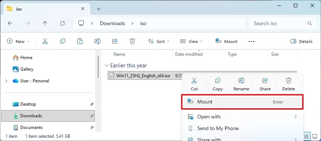Screen dimensions: 321x141
Task: Maximize the File Explorer window
Action: tap(296, 5)
